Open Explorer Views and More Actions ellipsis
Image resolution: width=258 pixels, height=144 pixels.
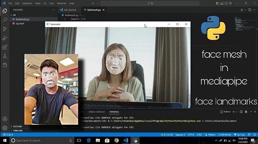coord(53,10)
